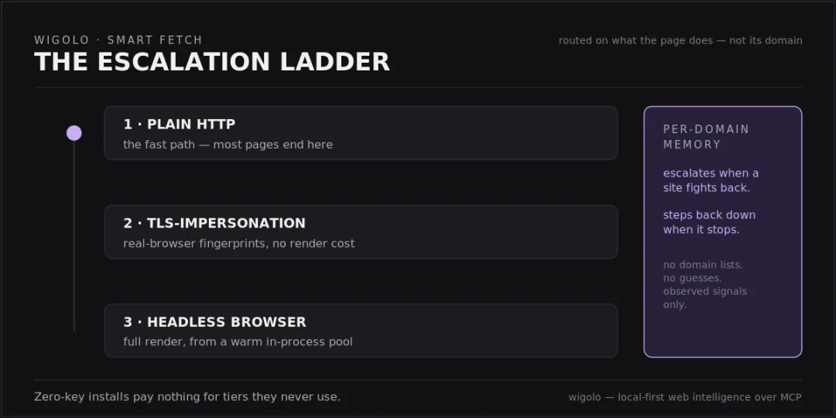836x418 pixels.
Task: Click 'the fast path — most pages end here'
Action: point(228,145)
